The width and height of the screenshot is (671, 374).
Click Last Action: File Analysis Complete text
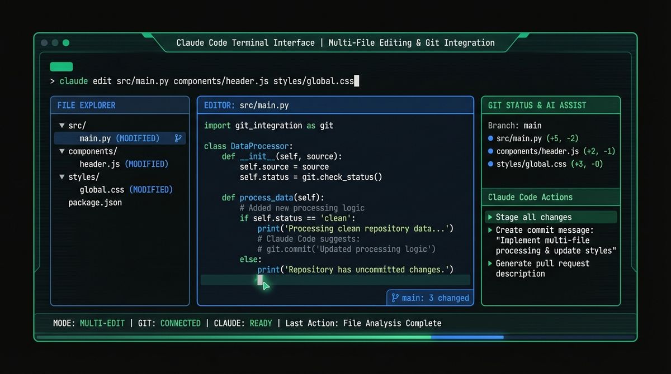click(363, 323)
